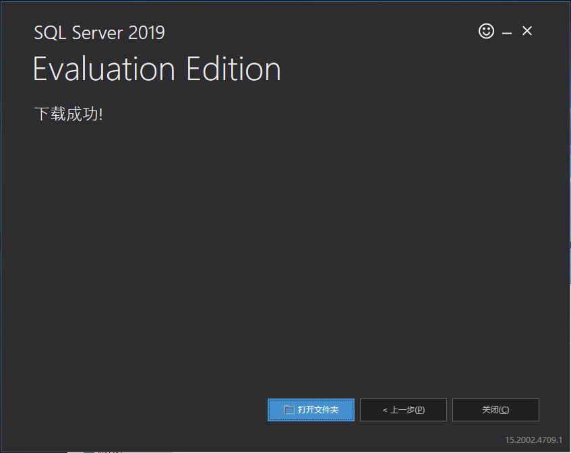571x453 pixels.
Task: Click the 下载成功! status text
Action: 69,114
